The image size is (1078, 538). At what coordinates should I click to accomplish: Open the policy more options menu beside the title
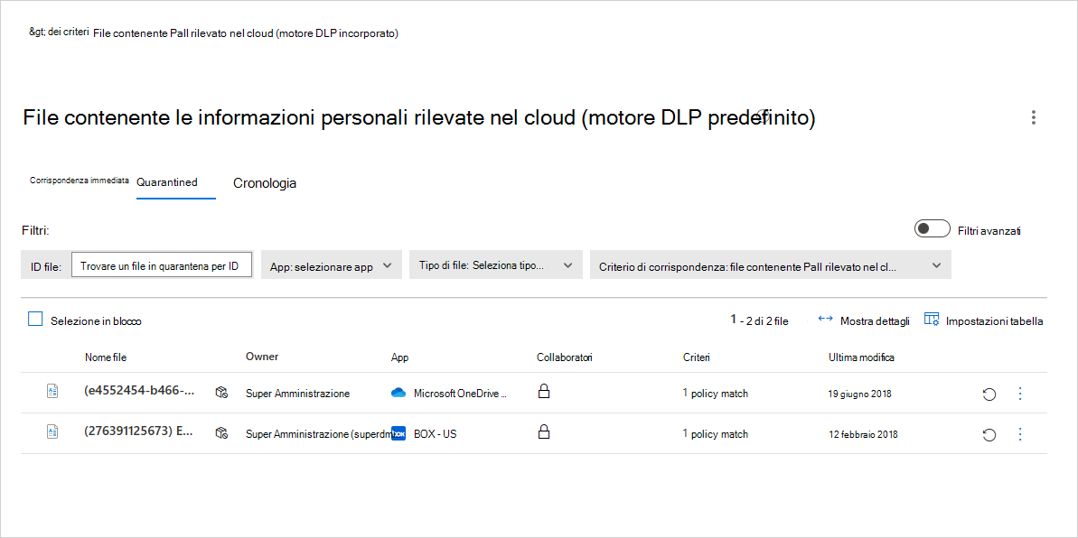1034,117
